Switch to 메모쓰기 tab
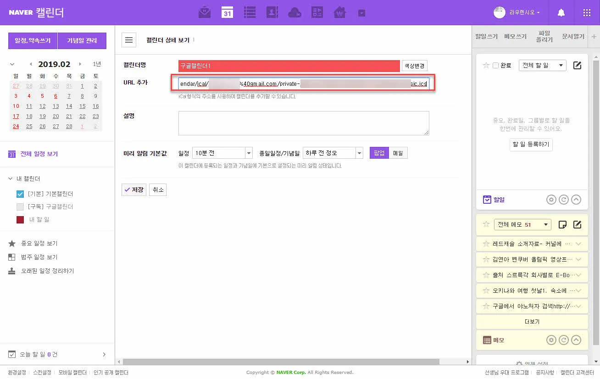Viewport: 600px width, 379px height. [x=515, y=36]
